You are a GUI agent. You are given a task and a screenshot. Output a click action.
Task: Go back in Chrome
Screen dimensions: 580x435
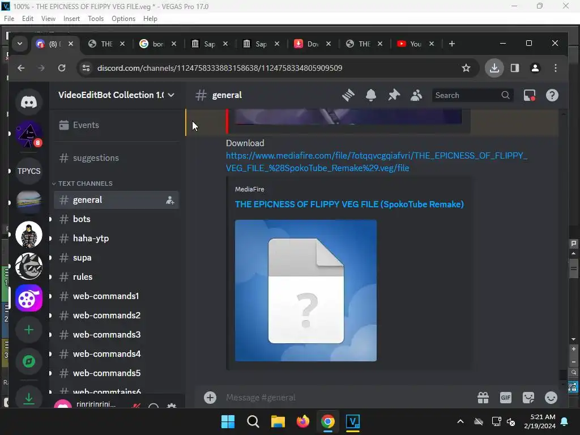point(21,68)
